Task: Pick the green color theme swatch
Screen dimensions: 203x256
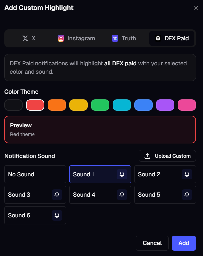Action: pos(100,105)
